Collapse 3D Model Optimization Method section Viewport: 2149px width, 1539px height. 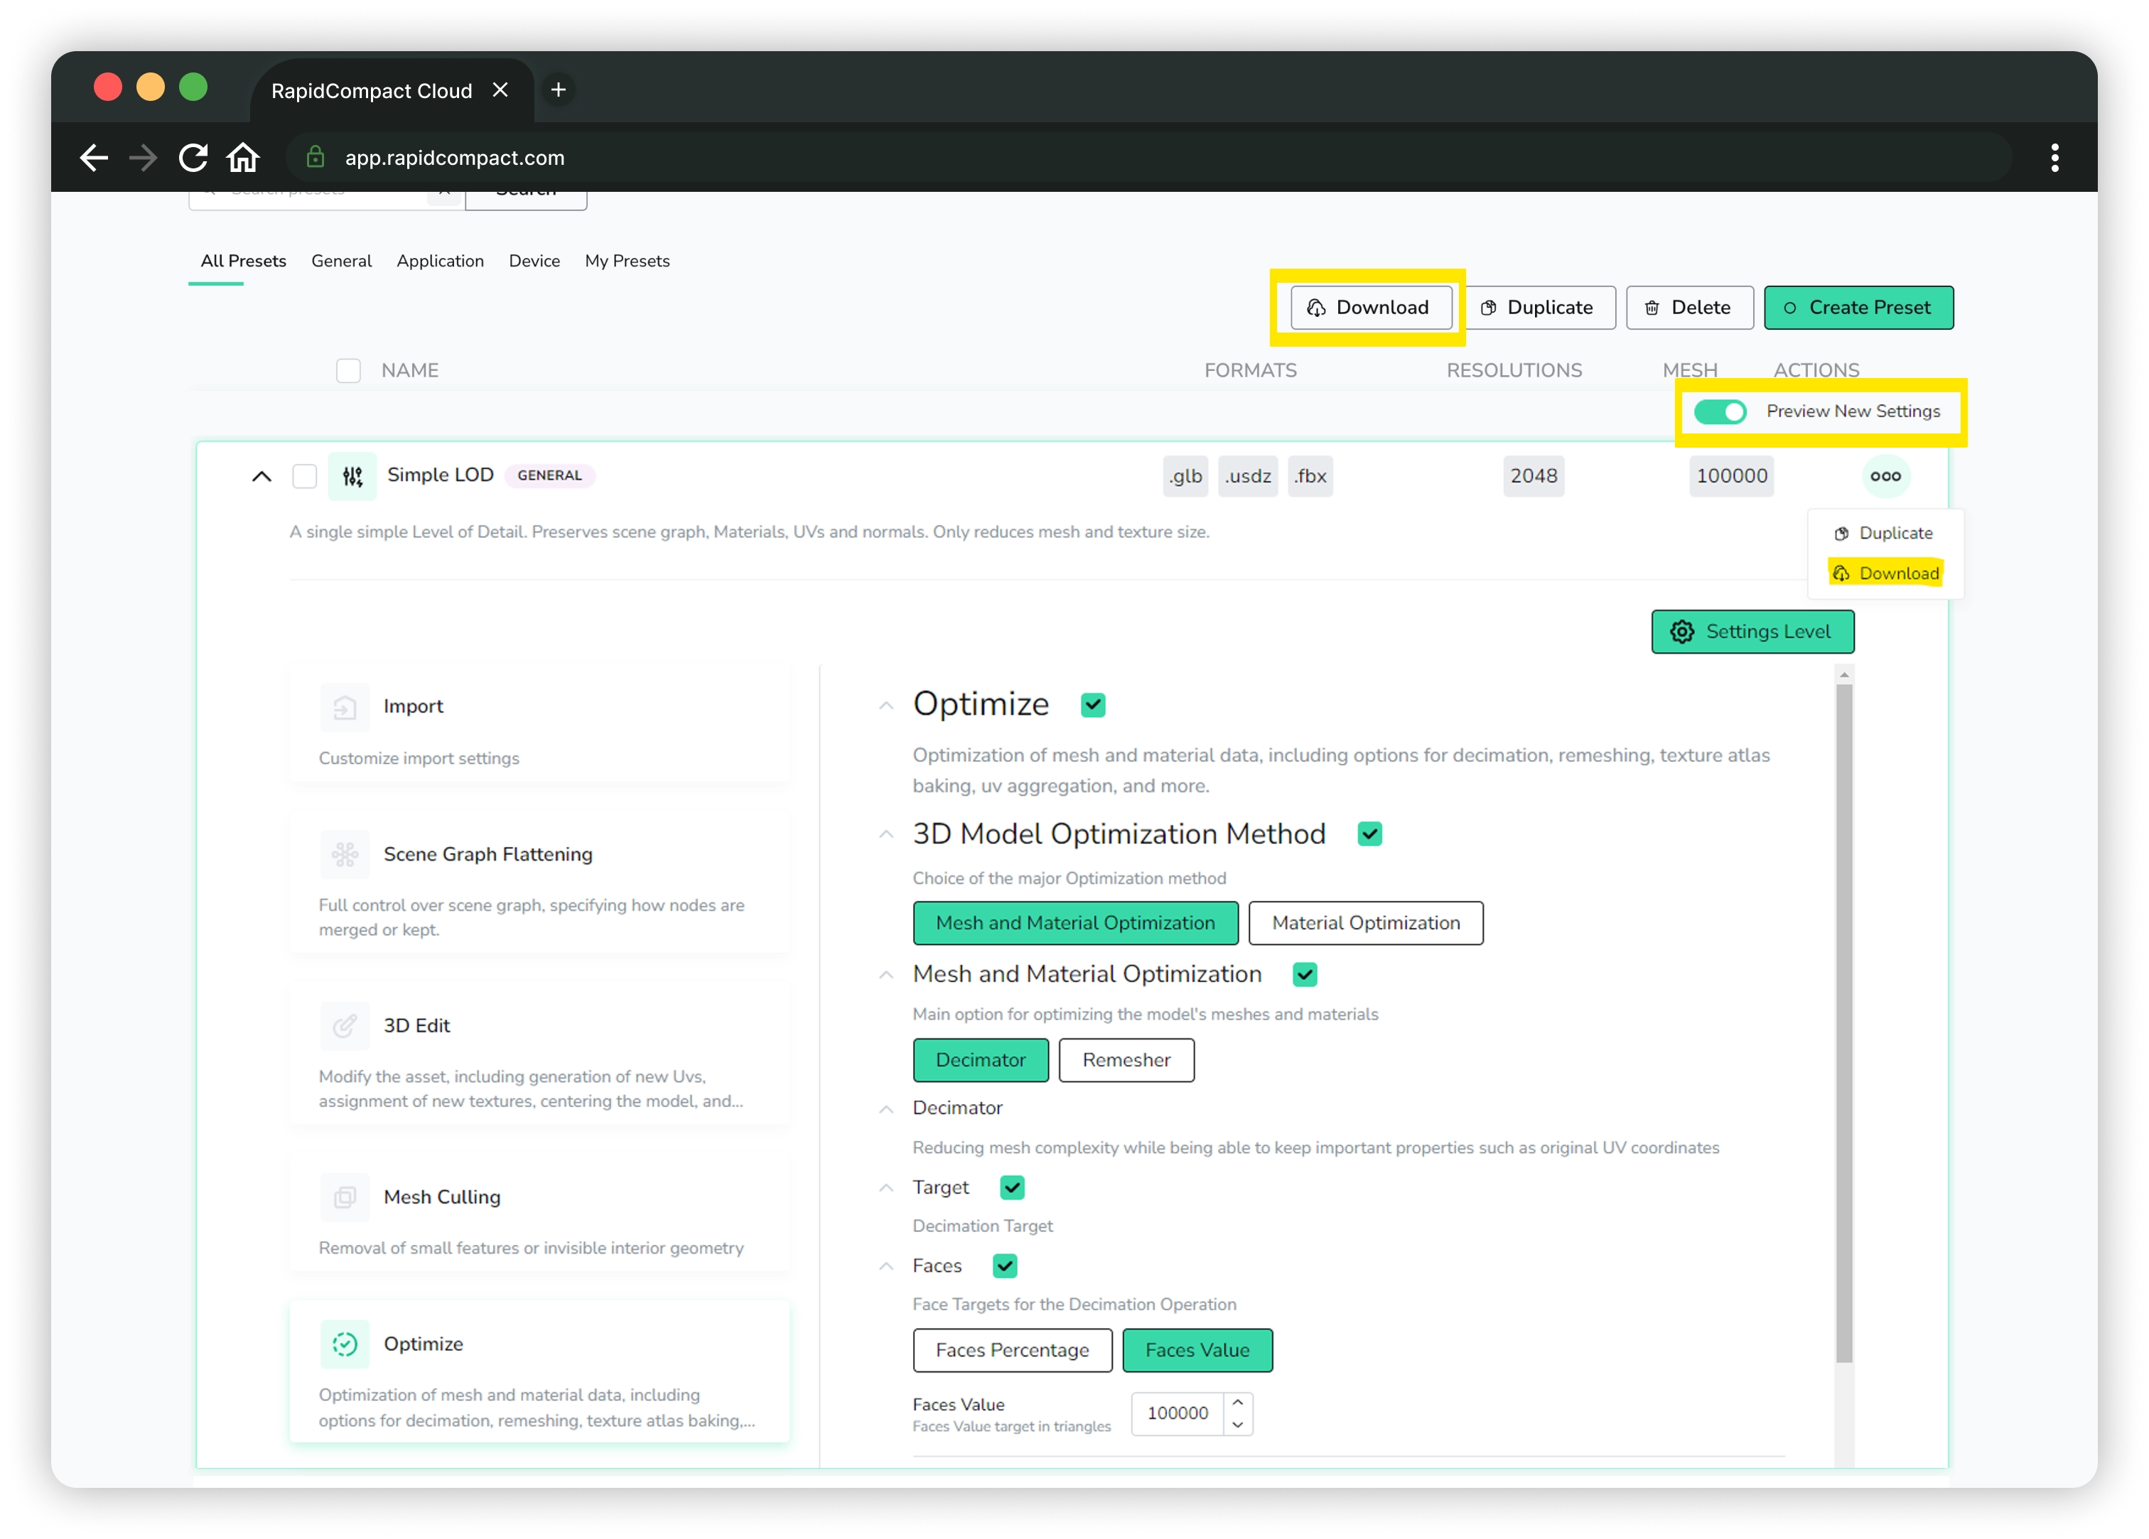pos(885,835)
